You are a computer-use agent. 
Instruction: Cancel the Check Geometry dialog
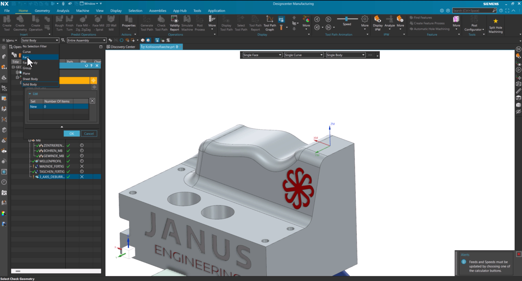pos(89,134)
